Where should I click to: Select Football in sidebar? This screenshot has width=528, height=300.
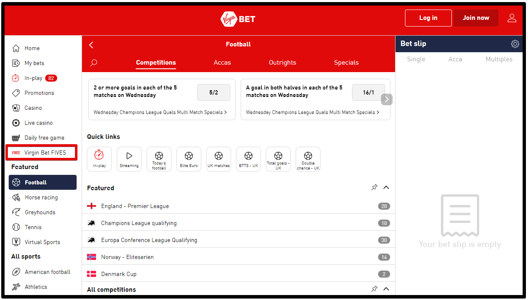pos(43,182)
